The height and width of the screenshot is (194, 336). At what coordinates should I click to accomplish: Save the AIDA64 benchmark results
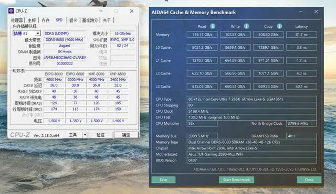pyautogui.click(x=163, y=180)
